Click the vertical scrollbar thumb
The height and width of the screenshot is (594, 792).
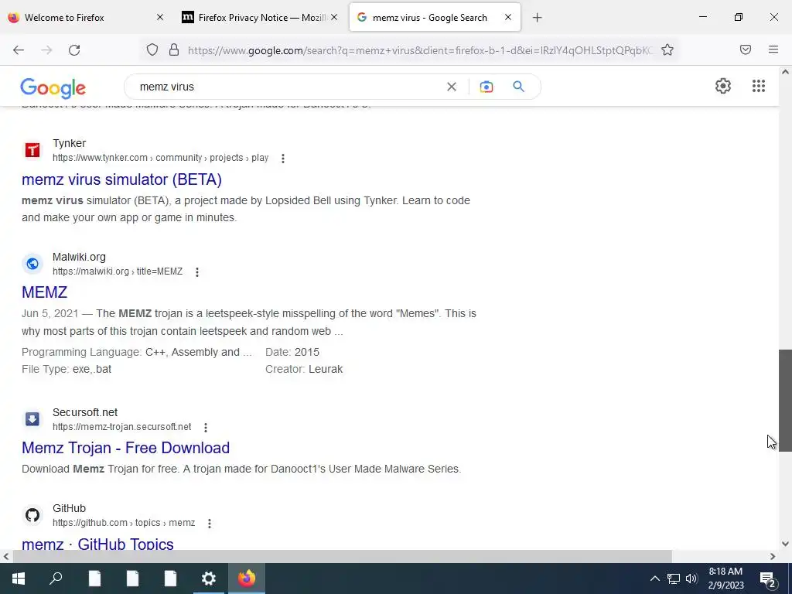(x=785, y=400)
